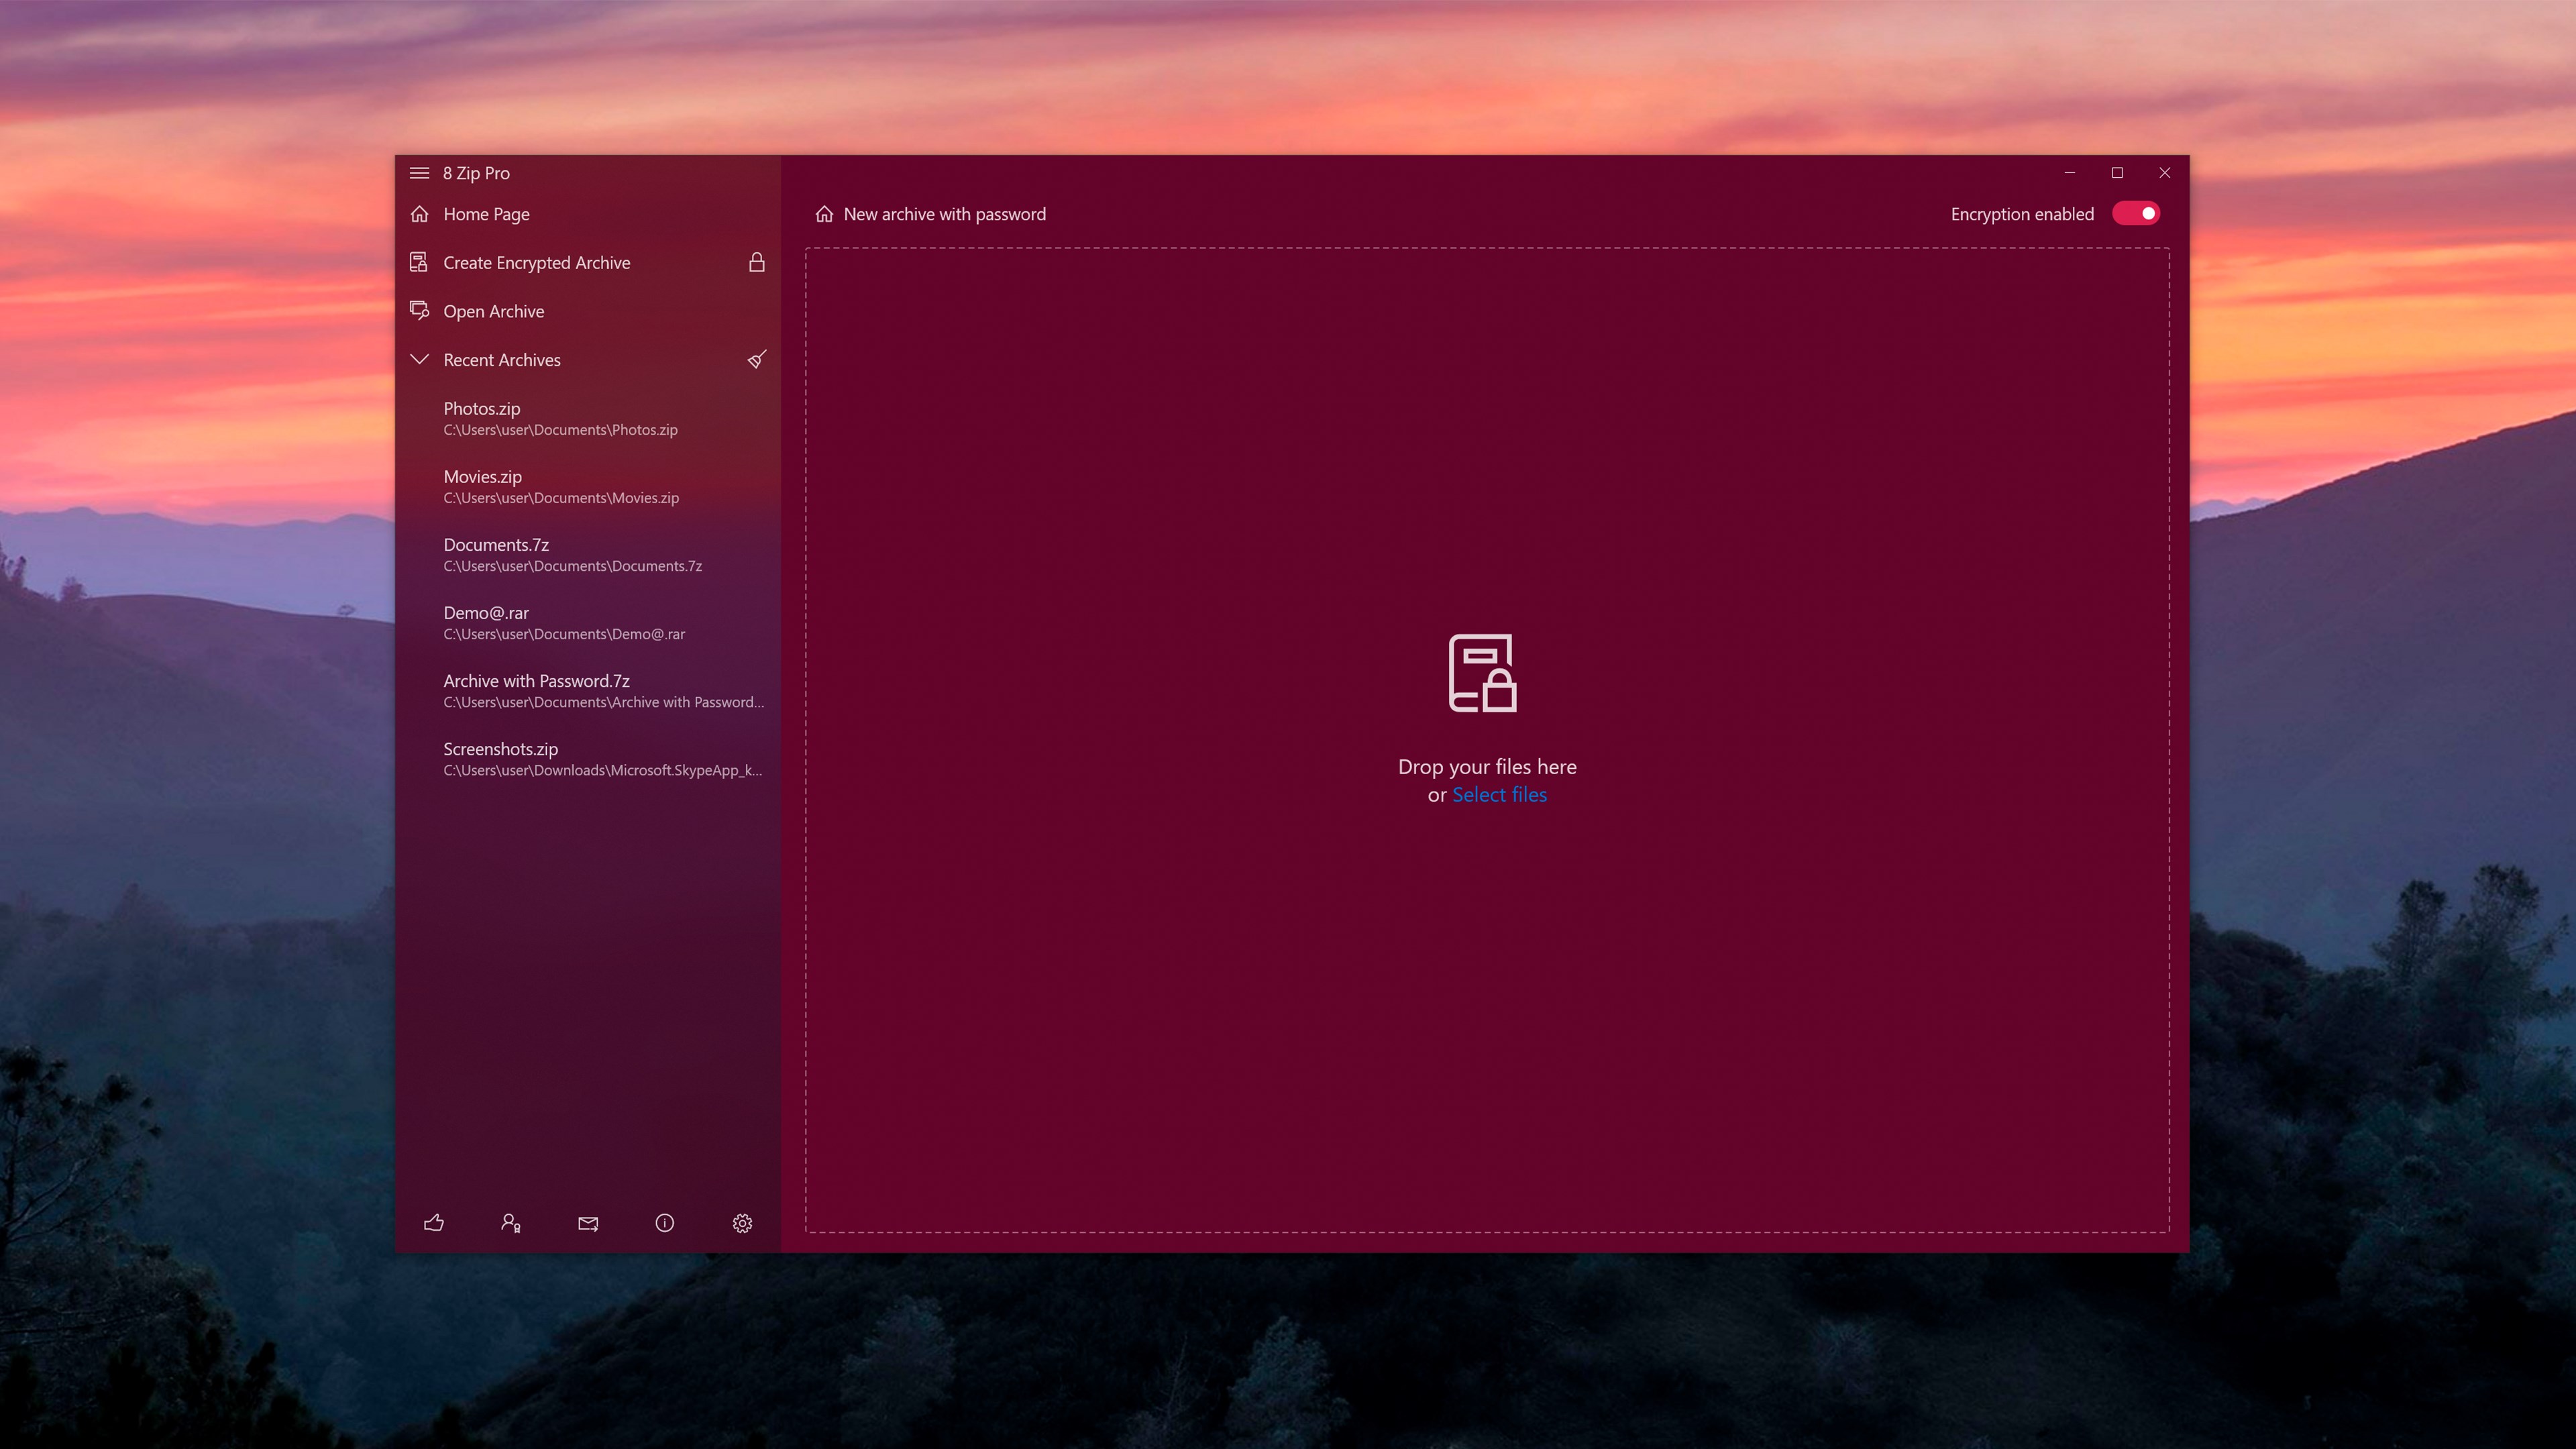This screenshot has width=2576, height=1449.
Task: Collapse the Recent Archives list
Action: click(x=419, y=359)
